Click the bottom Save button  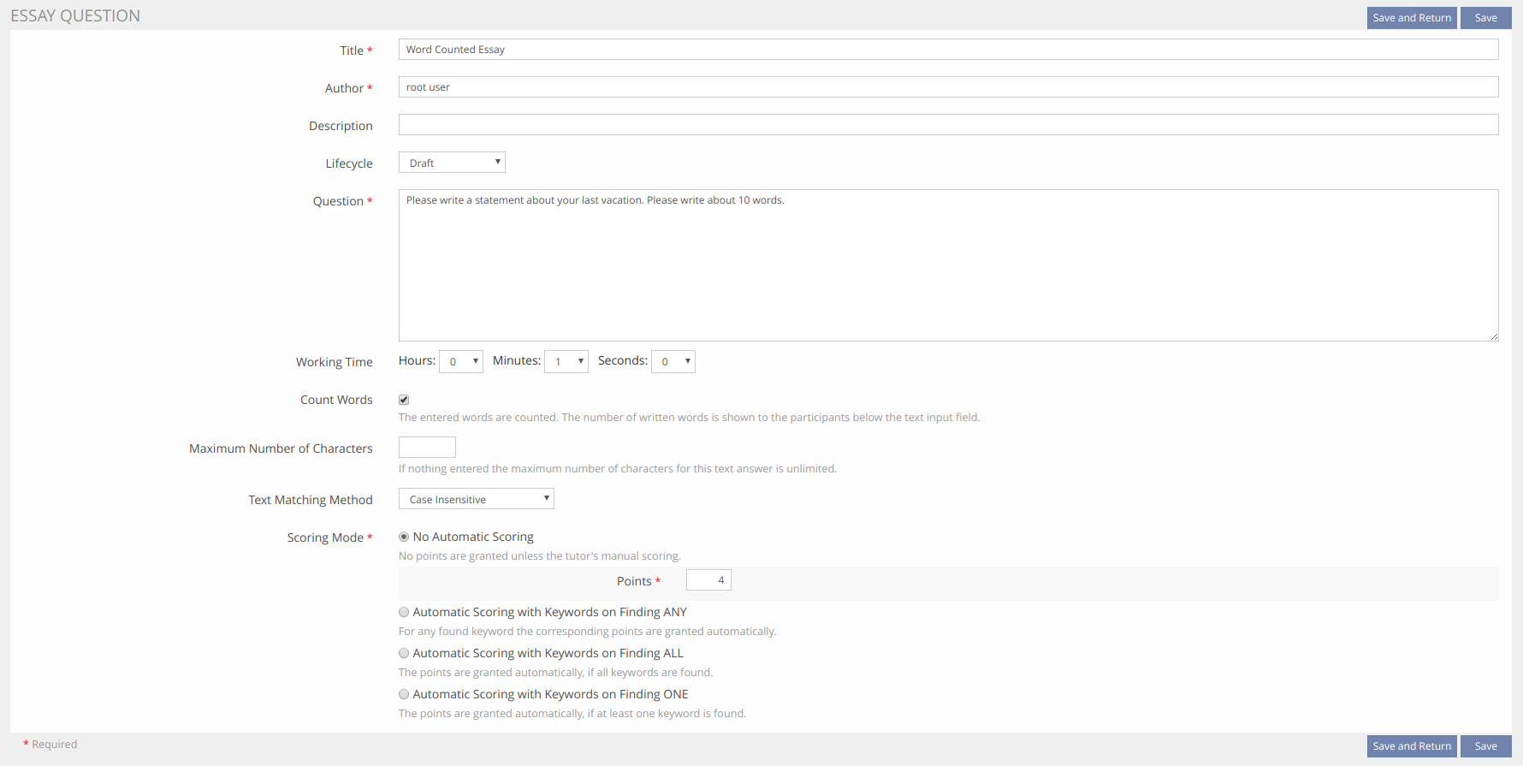pos(1485,746)
